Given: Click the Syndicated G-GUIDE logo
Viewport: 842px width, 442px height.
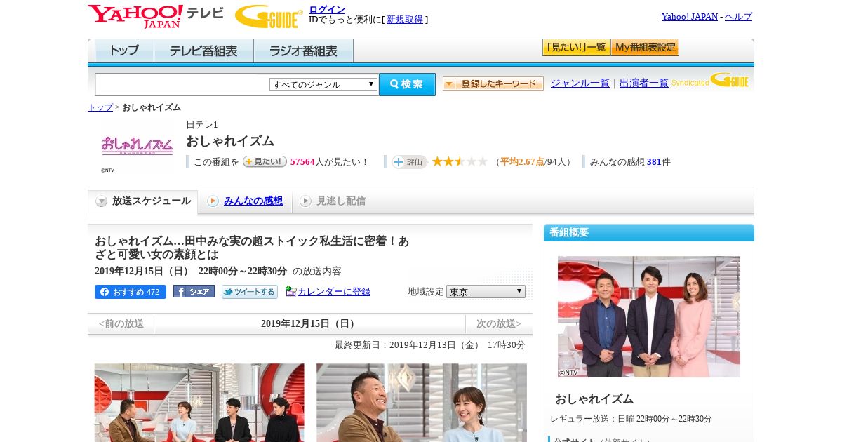Looking at the screenshot, I should (x=709, y=81).
